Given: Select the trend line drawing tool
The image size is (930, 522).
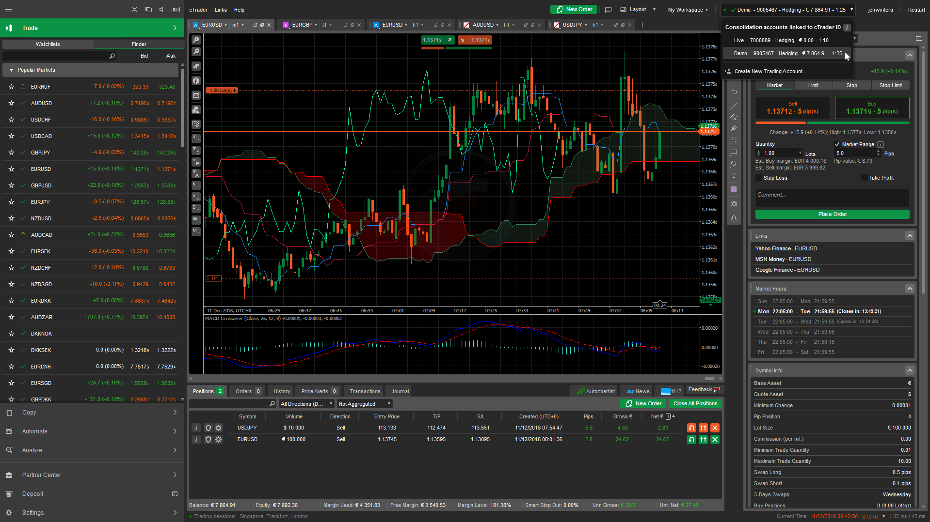Looking at the screenshot, I should [734, 106].
